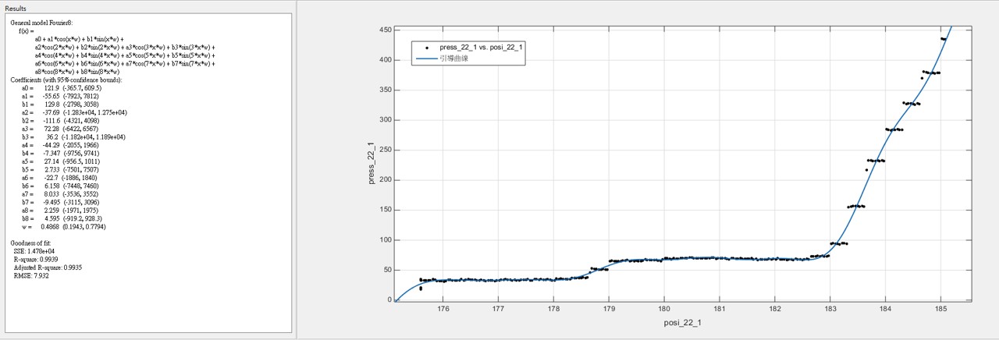The height and width of the screenshot is (340, 999).
Task: Click the Results panel title
Action: pyautogui.click(x=16, y=7)
